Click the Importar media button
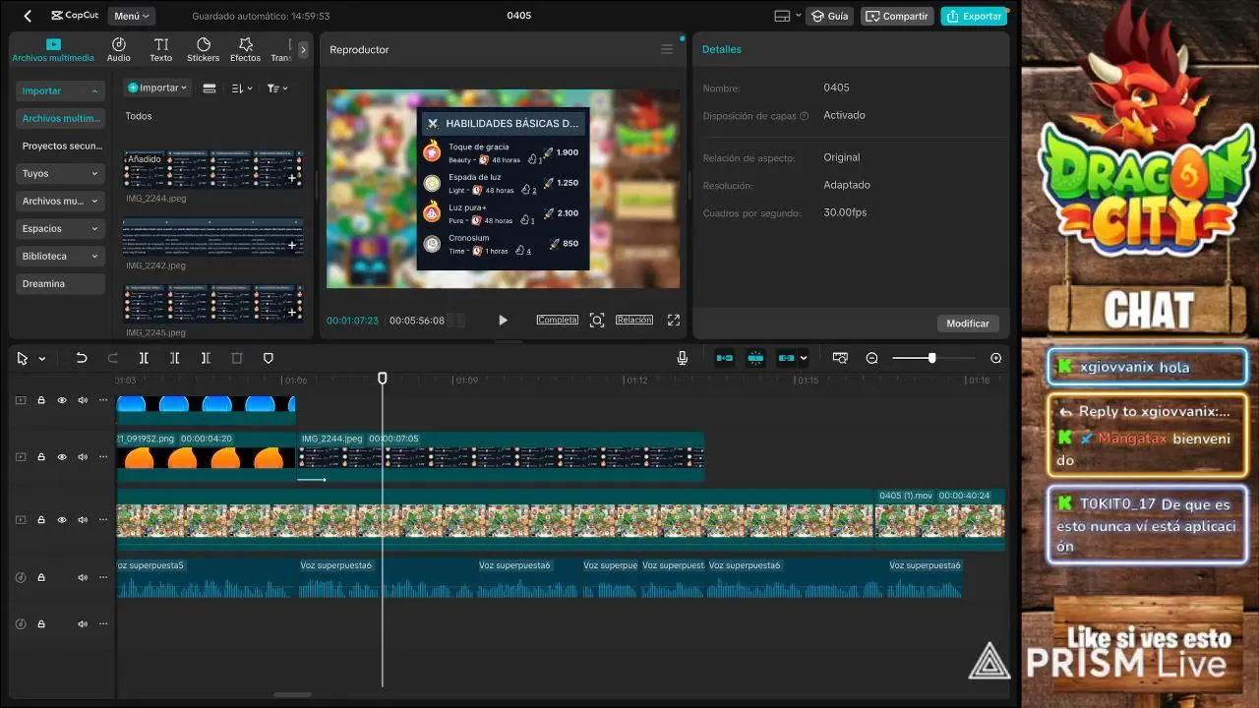The height and width of the screenshot is (708, 1259). click(x=157, y=88)
